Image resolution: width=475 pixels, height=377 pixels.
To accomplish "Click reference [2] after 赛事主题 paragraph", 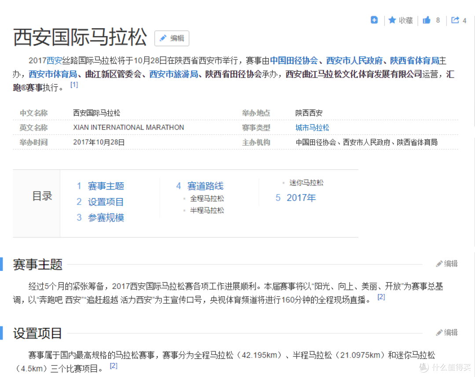I will 381,297.
